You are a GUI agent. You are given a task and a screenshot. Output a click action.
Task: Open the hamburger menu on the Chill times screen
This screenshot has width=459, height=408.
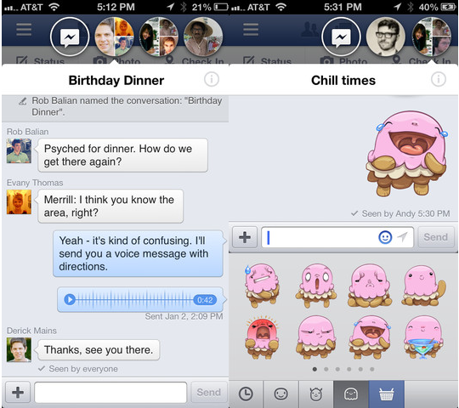pos(251,29)
